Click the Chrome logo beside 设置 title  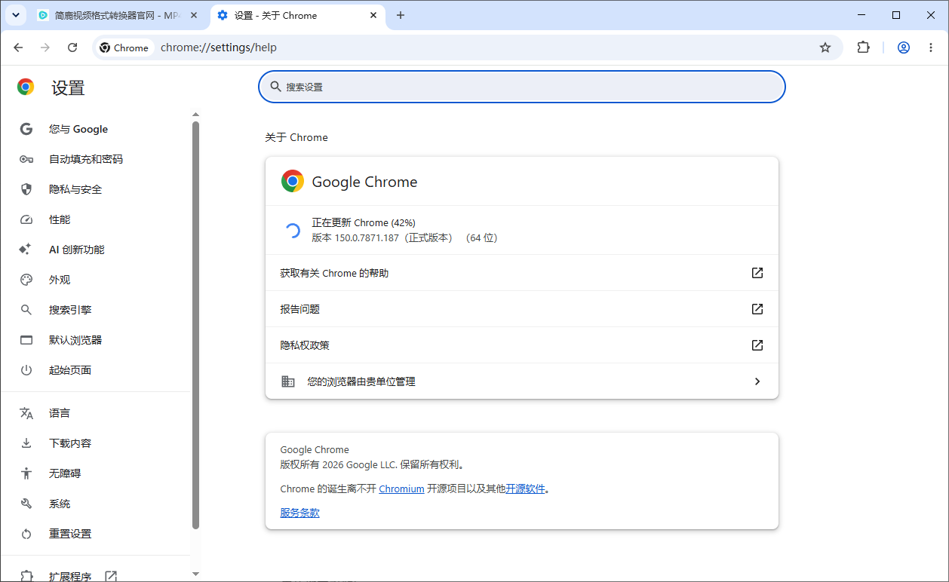(x=26, y=87)
